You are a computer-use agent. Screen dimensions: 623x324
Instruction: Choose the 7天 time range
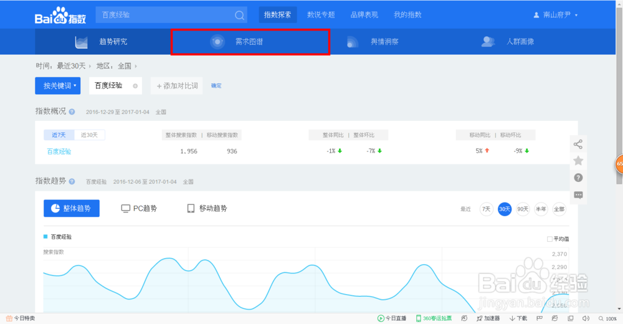click(487, 209)
